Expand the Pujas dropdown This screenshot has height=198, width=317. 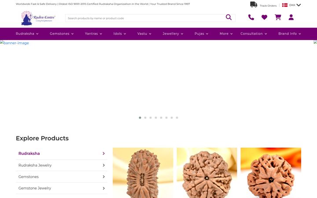[x=201, y=34]
